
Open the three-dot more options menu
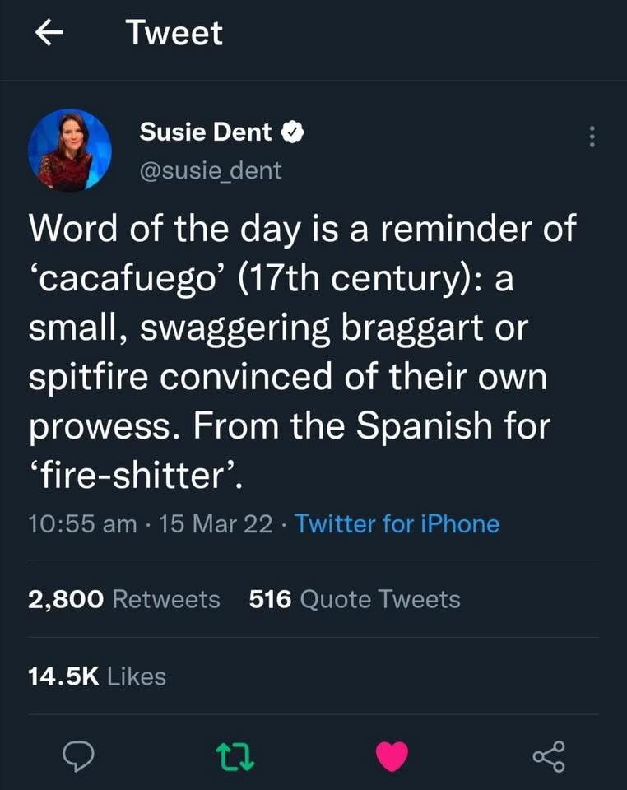click(x=591, y=137)
